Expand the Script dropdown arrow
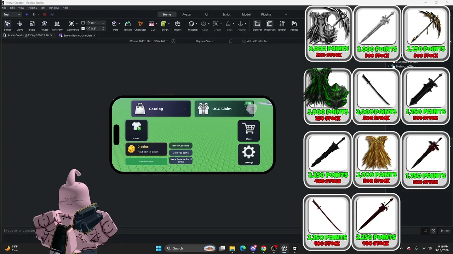This screenshot has width=453, height=254. [x=169, y=24]
